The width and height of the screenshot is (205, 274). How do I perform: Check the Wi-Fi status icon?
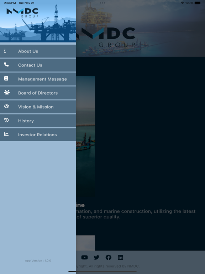182,3
